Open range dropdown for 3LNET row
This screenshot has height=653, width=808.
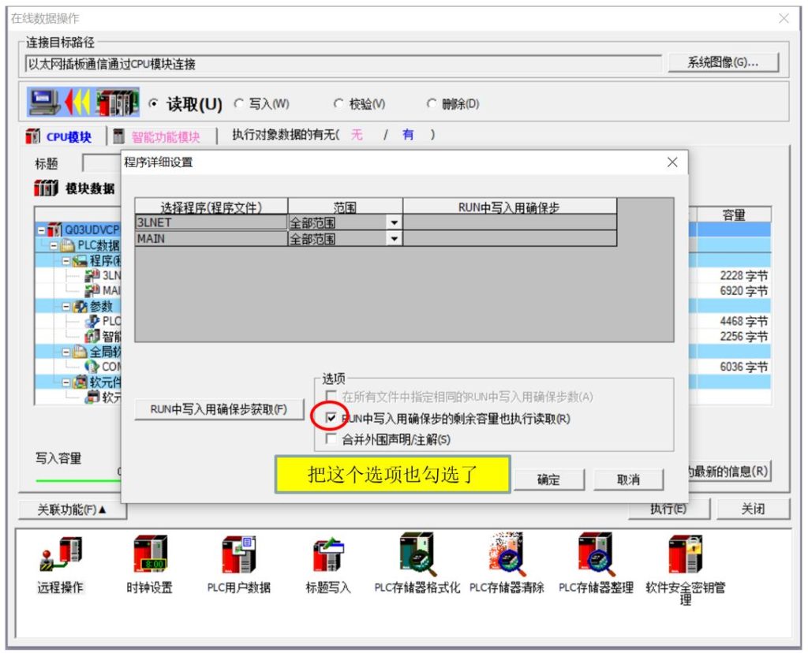(394, 223)
